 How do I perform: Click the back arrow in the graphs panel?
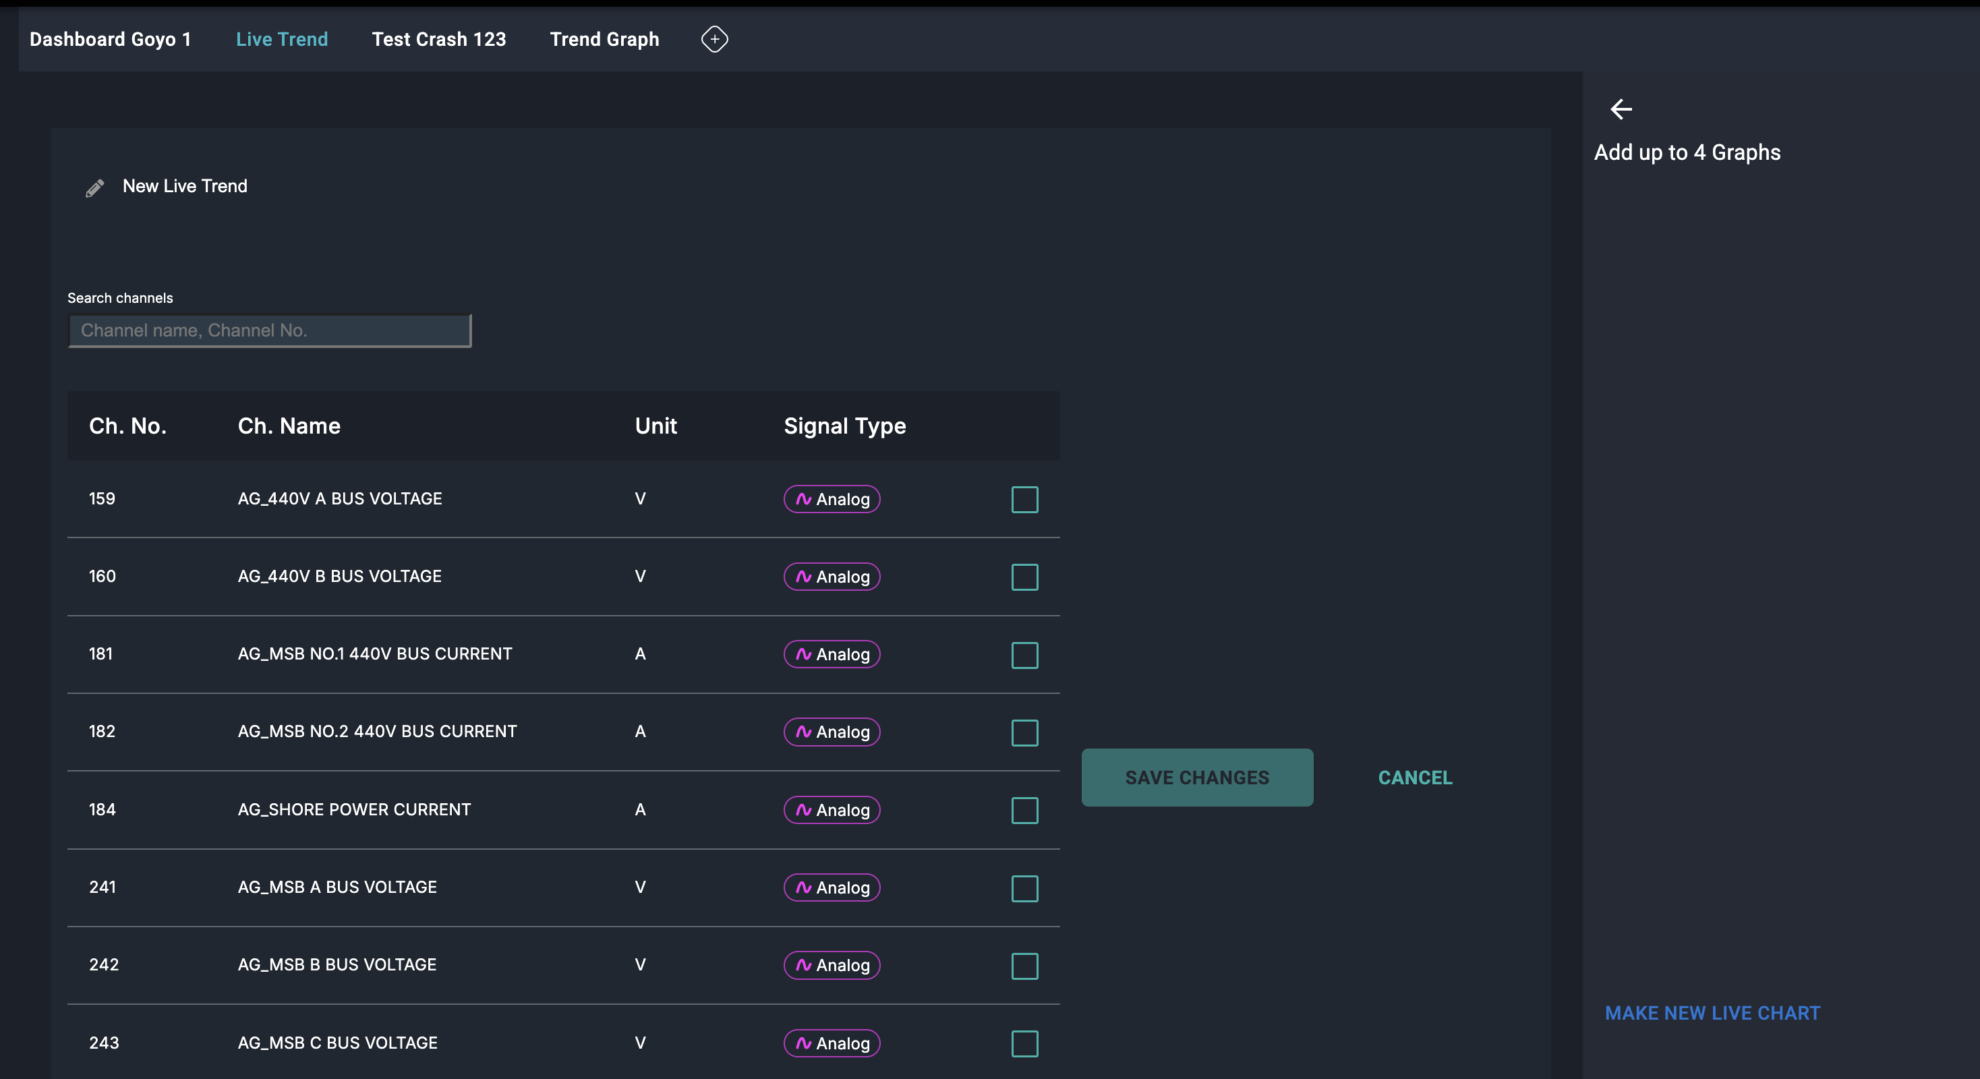[1621, 109]
